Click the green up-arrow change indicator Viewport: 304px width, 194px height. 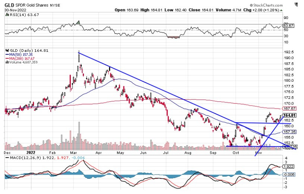tap(281, 10)
